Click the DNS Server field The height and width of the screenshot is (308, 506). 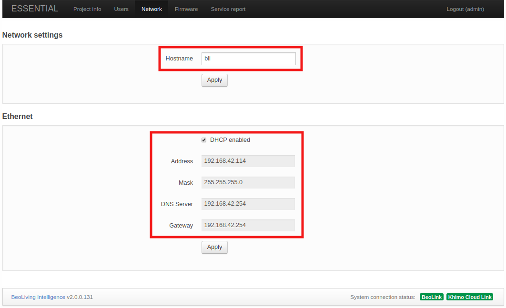pos(248,204)
